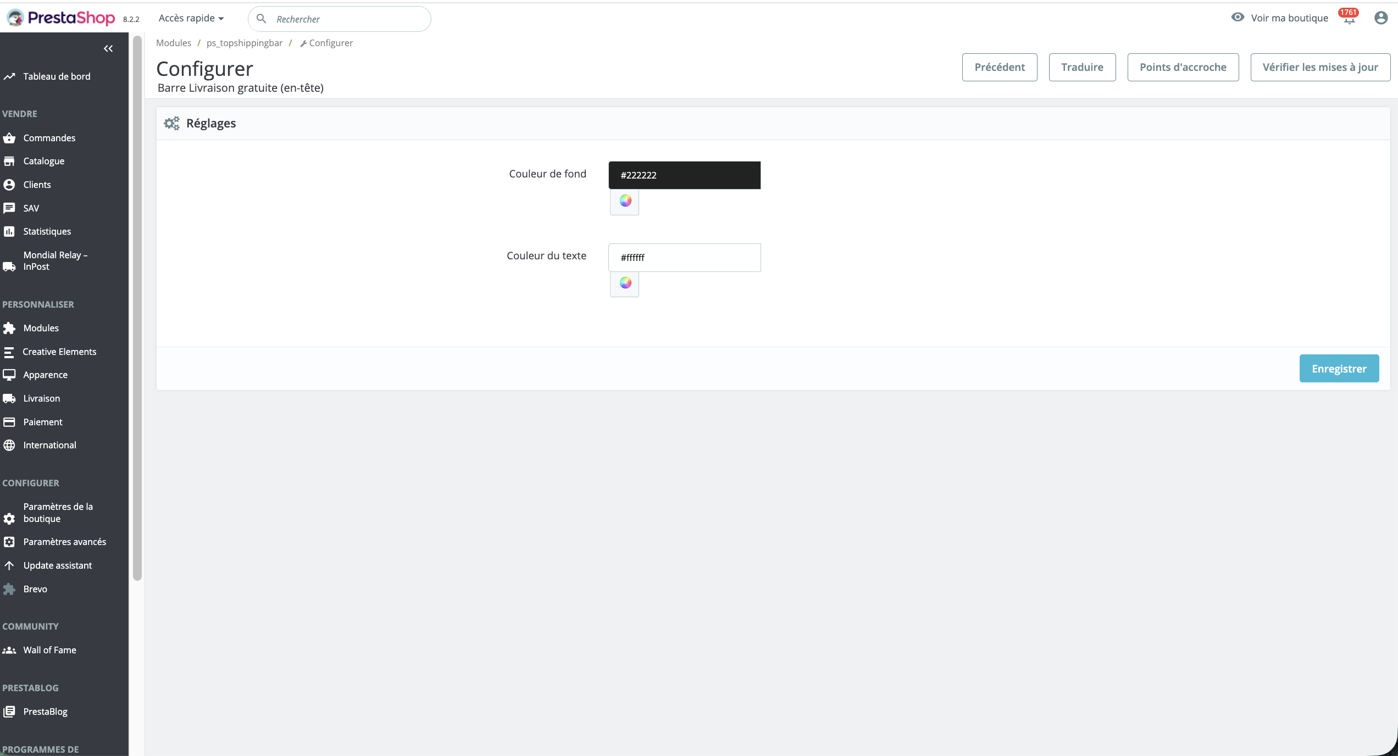Open Statistiques in the sidebar

coord(47,231)
